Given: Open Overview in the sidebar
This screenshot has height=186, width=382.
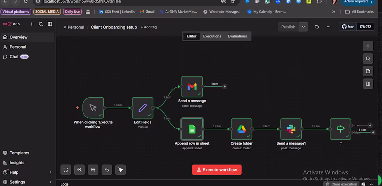Looking at the screenshot, I should click(x=27, y=37).
